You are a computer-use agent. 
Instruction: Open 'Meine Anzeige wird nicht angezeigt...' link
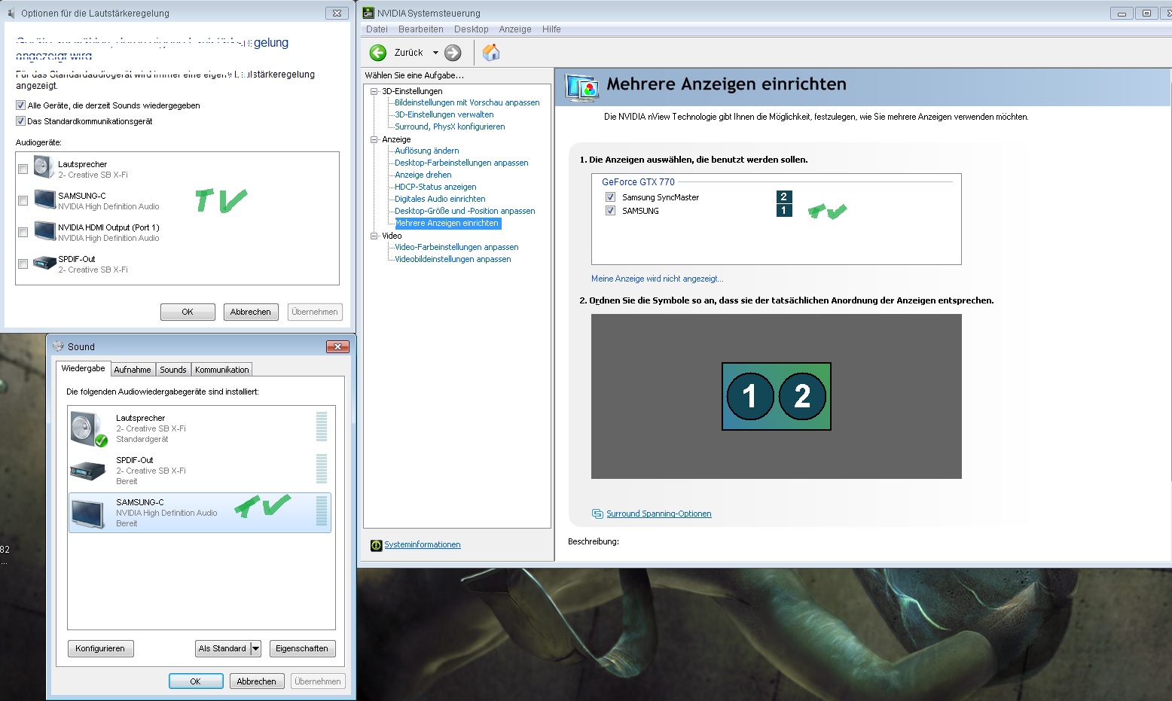point(657,279)
